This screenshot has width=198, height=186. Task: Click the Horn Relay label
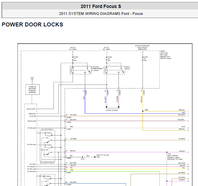point(127,68)
